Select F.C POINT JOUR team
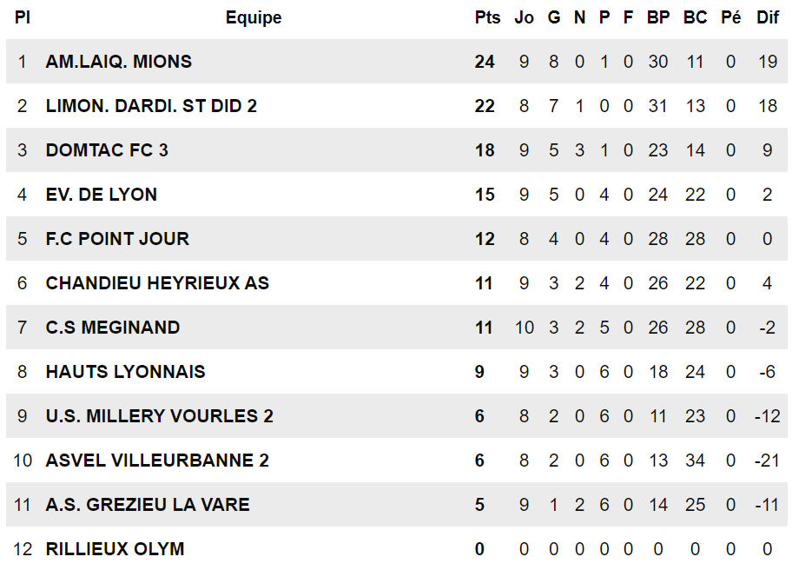 click(117, 238)
